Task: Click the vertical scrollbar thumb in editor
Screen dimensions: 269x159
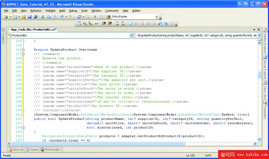Action: [x=260, y=75]
